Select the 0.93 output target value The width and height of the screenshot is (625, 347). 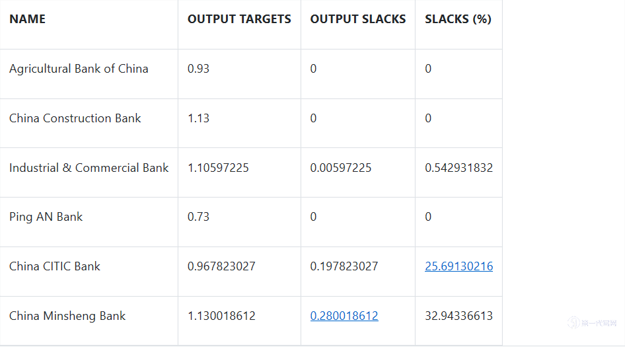[198, 69]
